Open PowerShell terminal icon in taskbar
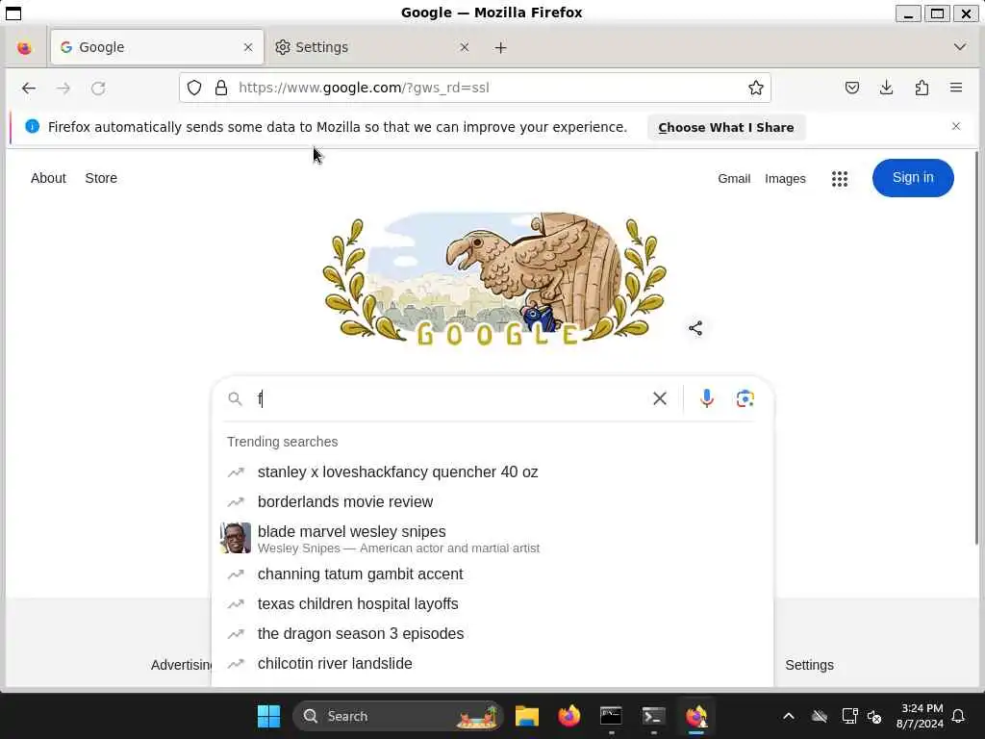 653,716
